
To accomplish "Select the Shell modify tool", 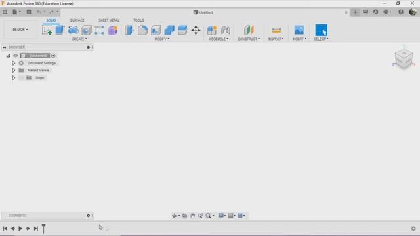I will [x=156, y=30].
